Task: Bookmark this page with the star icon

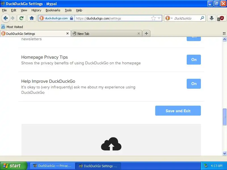Action: coord(154,18)
